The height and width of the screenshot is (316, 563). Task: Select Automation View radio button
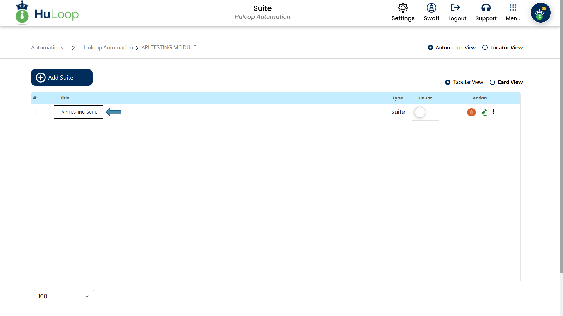click(430, 47)
